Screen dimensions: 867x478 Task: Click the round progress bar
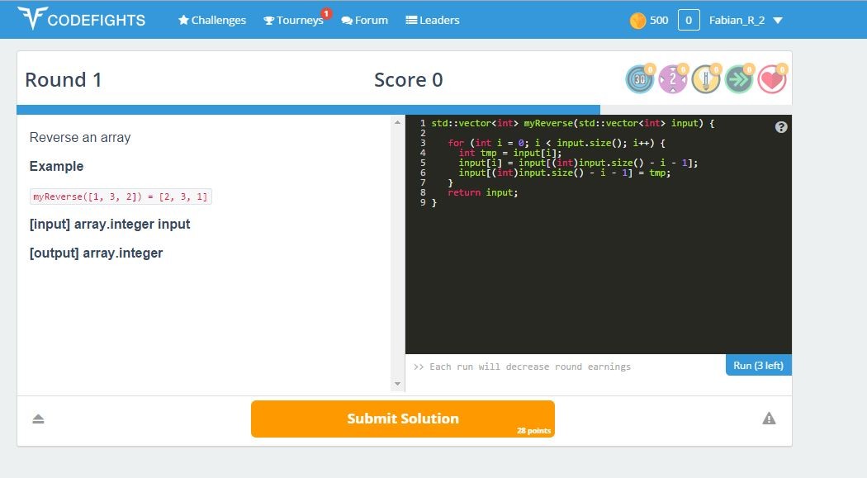(306, 108)
